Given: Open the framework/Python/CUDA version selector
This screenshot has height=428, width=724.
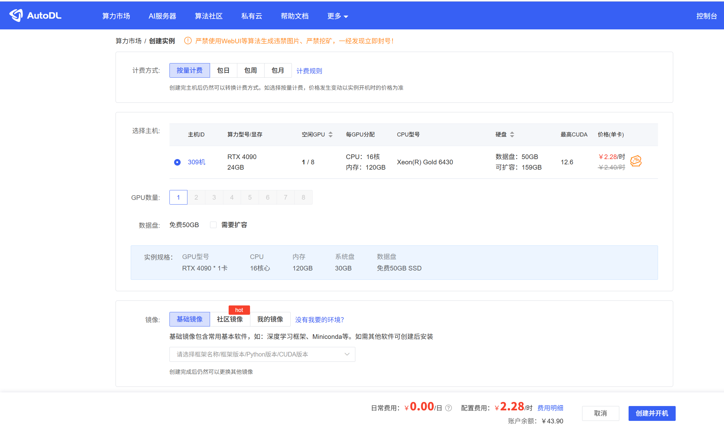Looking at the screenshot, I should [262, 354].
